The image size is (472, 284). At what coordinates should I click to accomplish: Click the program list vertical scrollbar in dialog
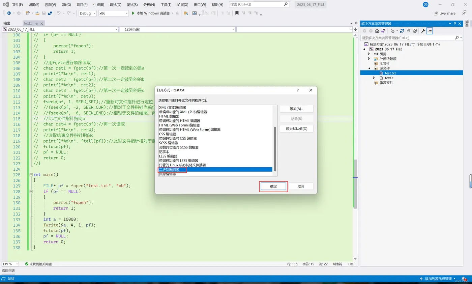tap(275, 149)
